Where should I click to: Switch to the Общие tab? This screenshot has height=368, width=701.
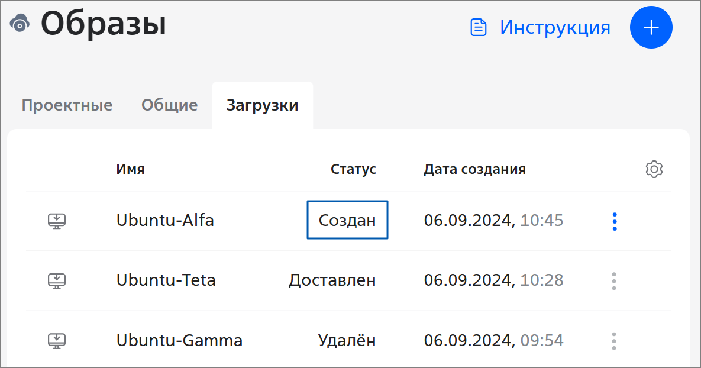pos(169,106)
